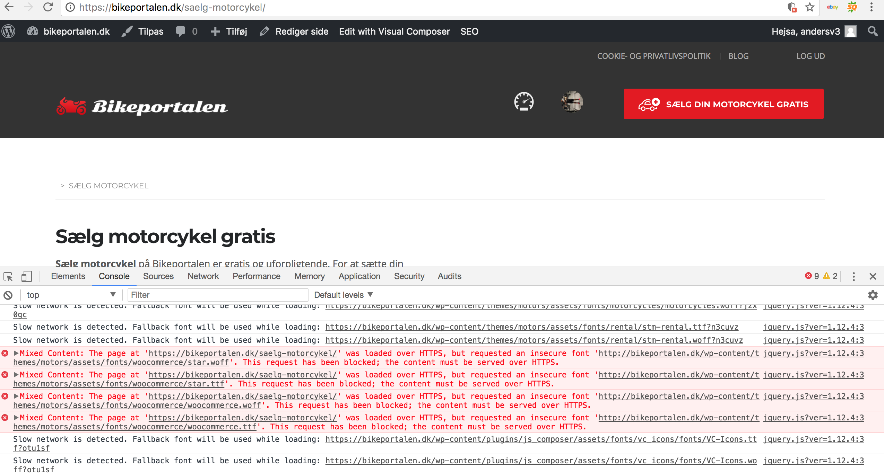This screenshot has height=473, width=884.
Task: Click into the console Filter field
Action: [218, 295]
